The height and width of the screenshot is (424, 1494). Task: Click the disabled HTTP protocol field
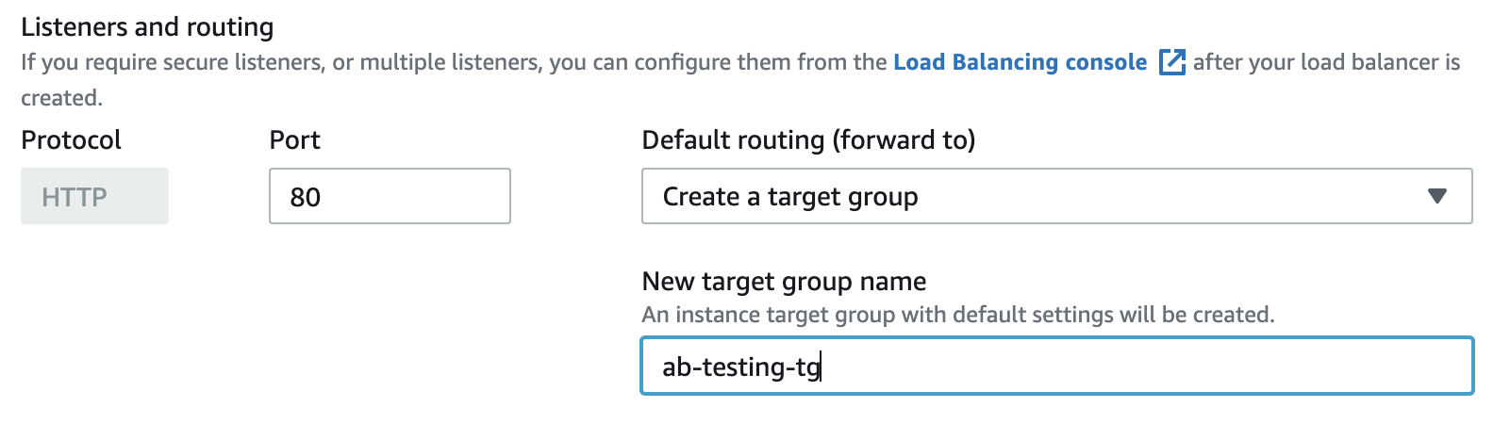click(x=94, y=196)
